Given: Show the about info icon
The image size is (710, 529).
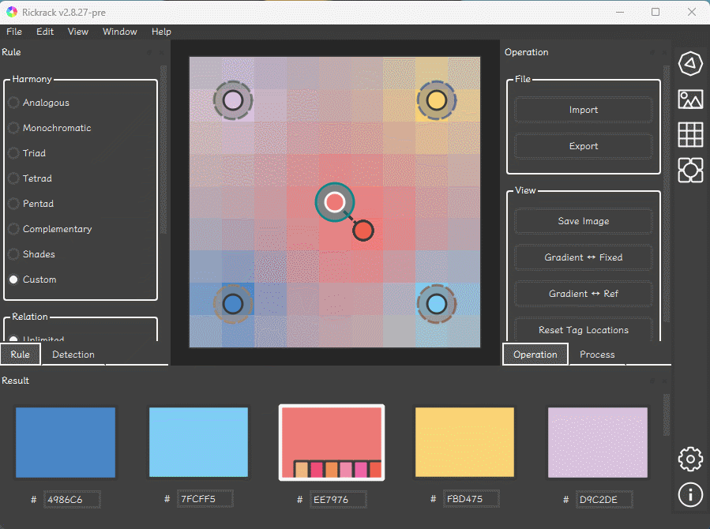Looking at the screenshot, I should 690,494.
